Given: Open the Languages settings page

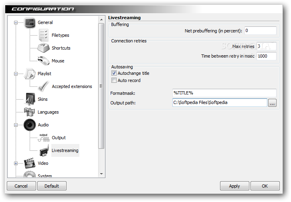Looking at the screenshot, I should pyautogui.click(x=48, y=112).
